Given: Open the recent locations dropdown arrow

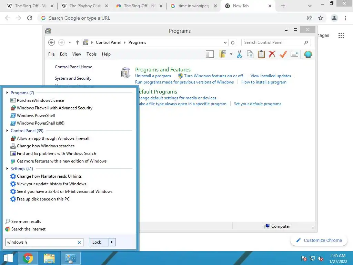Looking at the screenshot, I should click(x=70, y=42).
